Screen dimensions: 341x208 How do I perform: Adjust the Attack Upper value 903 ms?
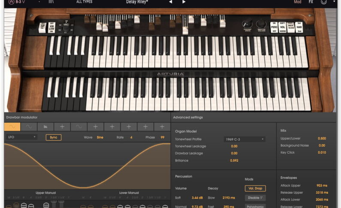(x=322, y=186)
